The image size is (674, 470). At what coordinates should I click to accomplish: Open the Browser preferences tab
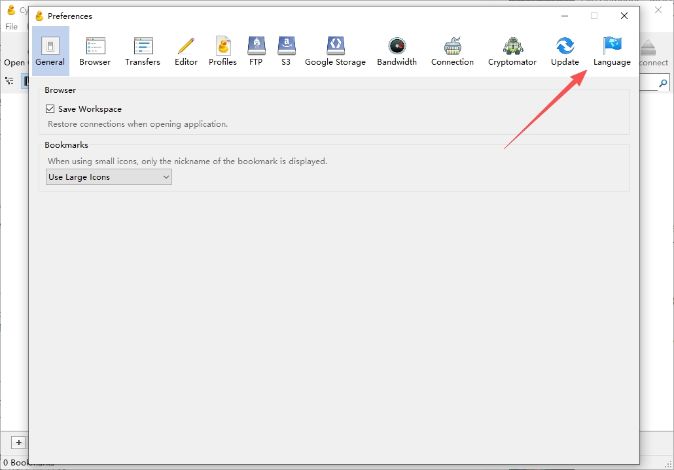(x=95, y=51)
